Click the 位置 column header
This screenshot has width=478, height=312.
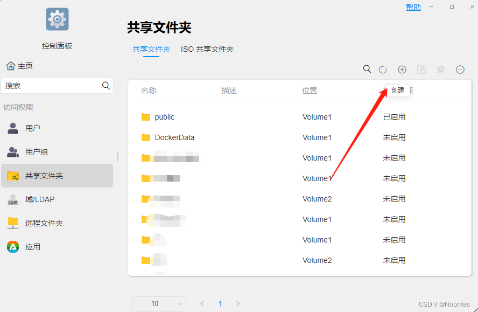tap(310, 91)
